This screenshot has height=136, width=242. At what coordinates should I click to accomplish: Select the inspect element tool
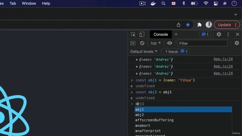(133, 34)
